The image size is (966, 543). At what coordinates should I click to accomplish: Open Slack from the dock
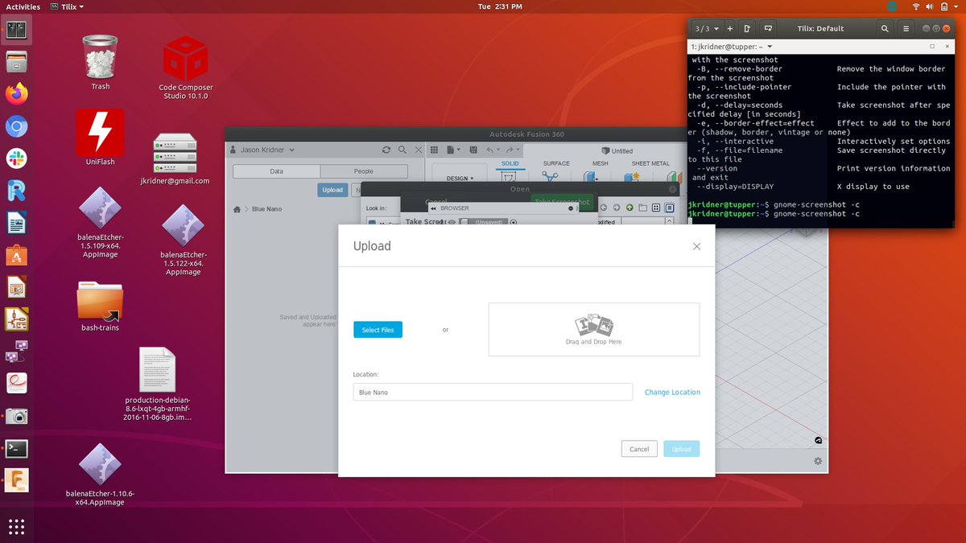tap(17, 158)
